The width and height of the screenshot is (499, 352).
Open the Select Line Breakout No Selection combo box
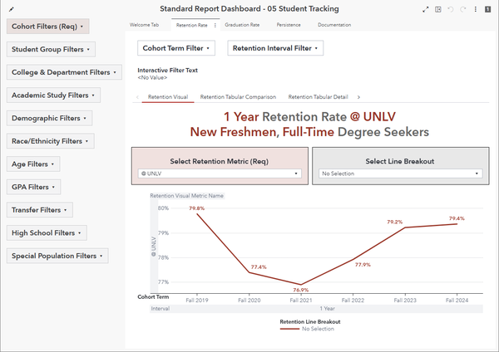[x=400, y=174]
